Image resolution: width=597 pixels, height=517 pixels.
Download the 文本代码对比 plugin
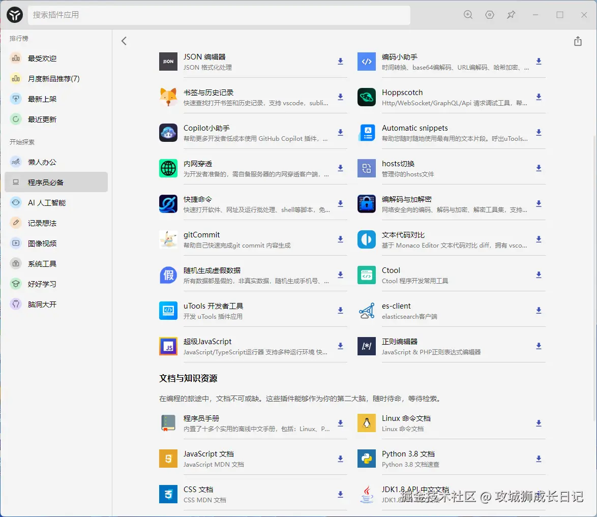click(x=539, y=239)
